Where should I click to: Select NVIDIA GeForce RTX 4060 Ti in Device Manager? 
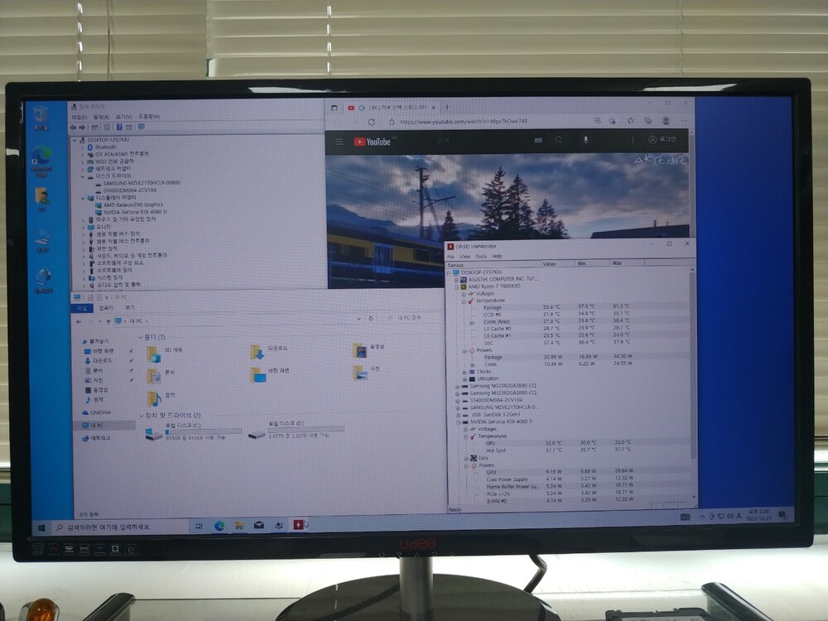tap(134, 212)
